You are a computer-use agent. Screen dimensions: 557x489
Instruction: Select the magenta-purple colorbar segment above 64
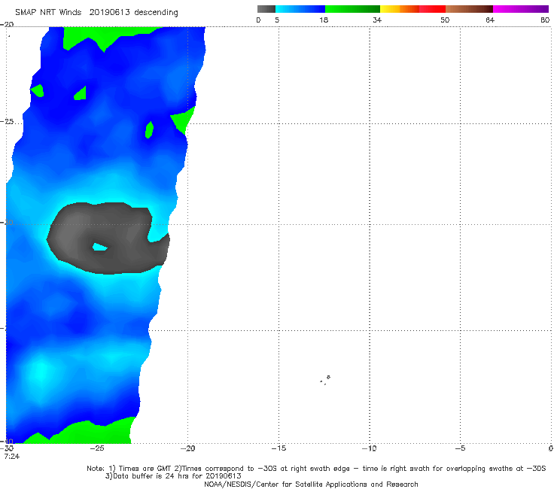[521, 9]
